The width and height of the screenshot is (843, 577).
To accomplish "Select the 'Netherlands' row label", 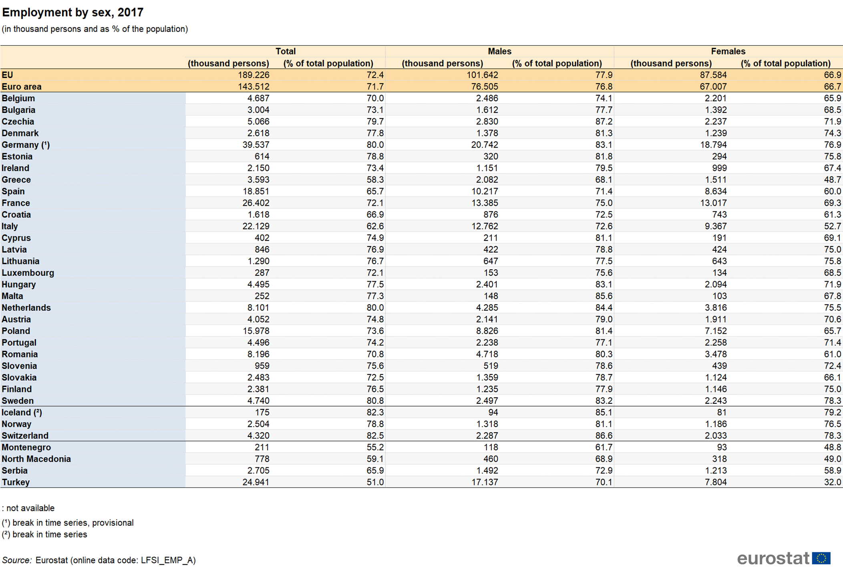I will point(26,307).
